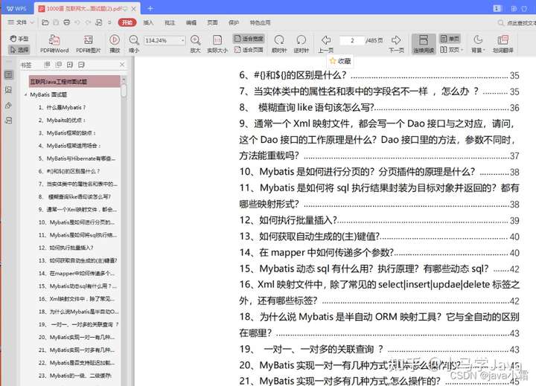Click contents entry 8、模糊查询 like 语句该怎么写?

pos(379,108)
